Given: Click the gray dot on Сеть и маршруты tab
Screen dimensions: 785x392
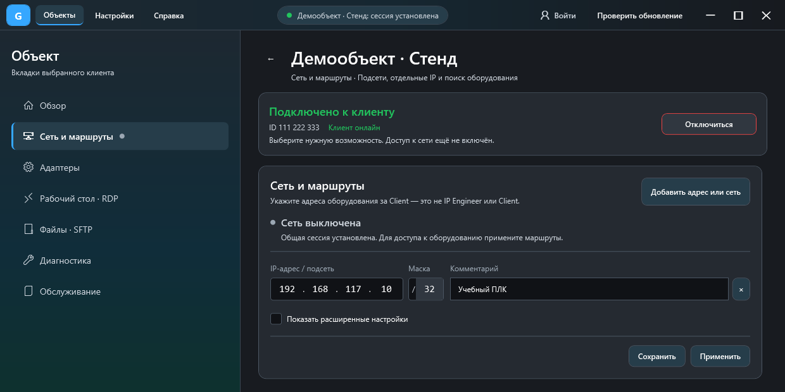Looking at the screenshot, I should click(122, 136).
